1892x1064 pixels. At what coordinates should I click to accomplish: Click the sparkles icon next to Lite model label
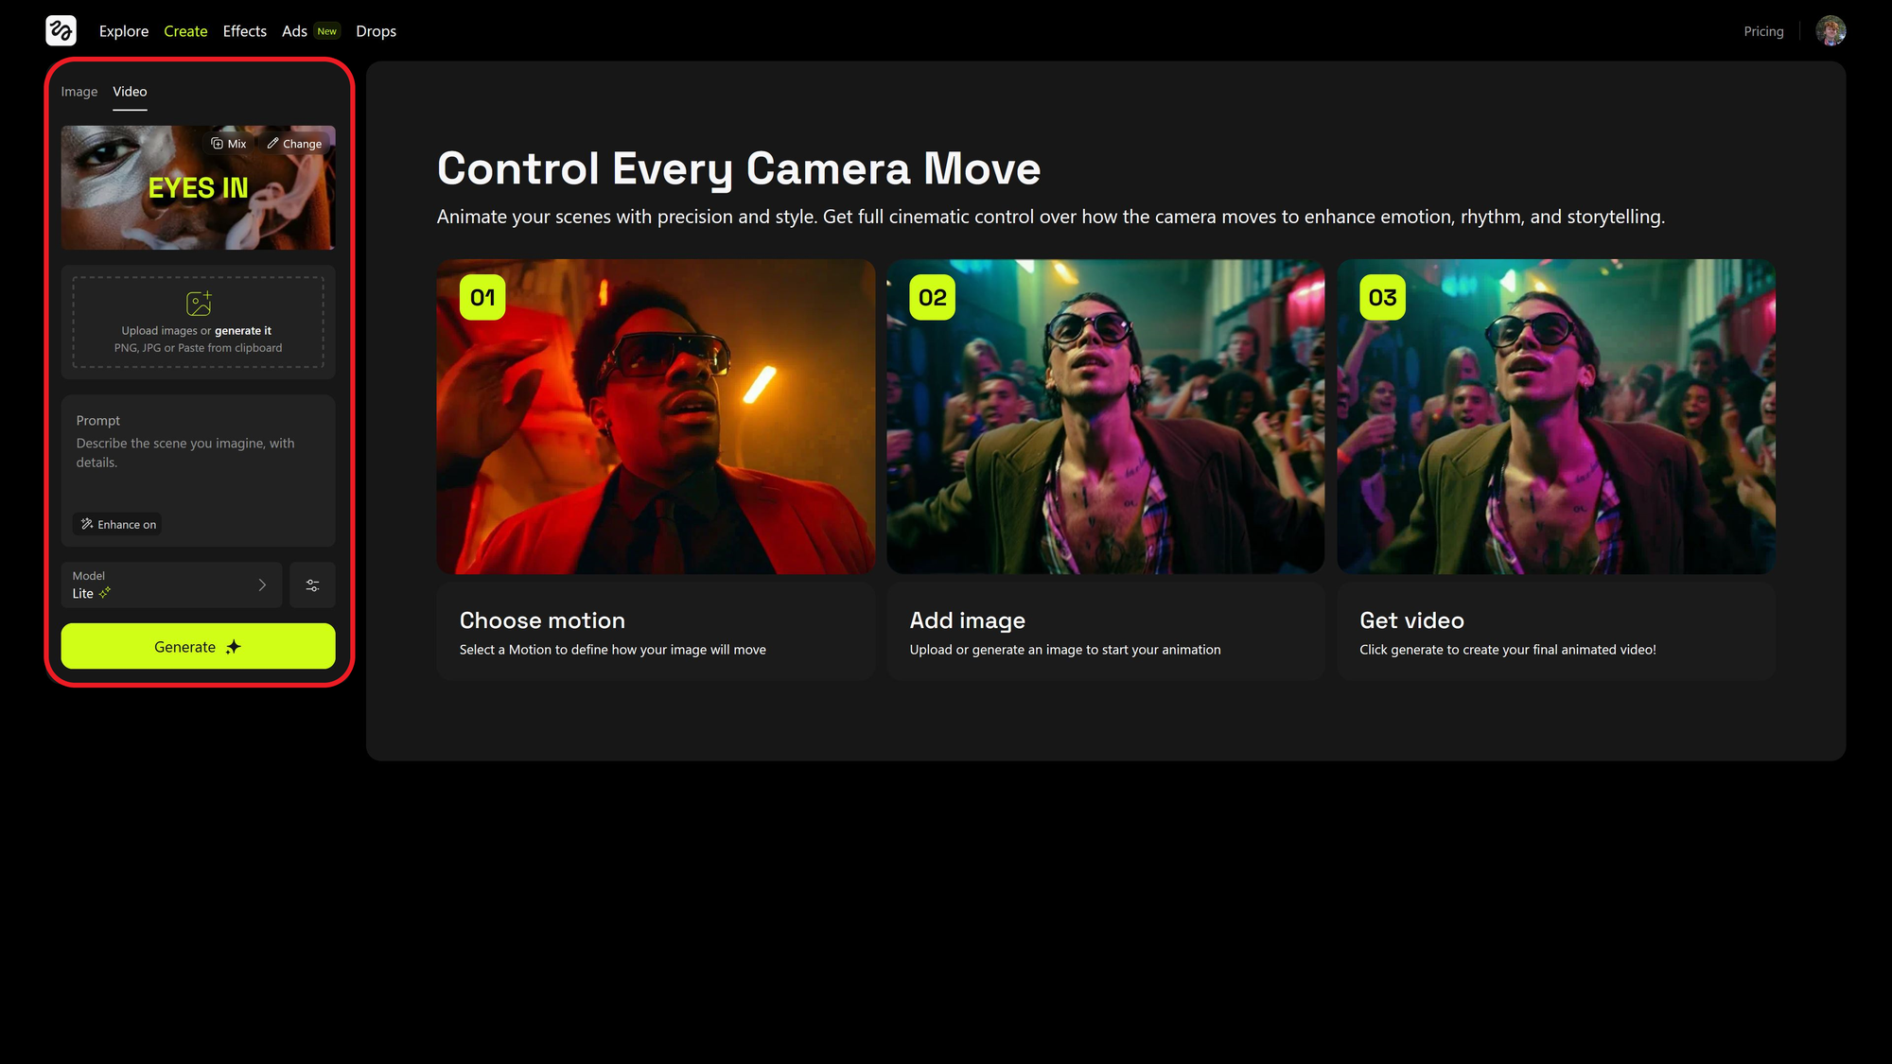[103, 593]
